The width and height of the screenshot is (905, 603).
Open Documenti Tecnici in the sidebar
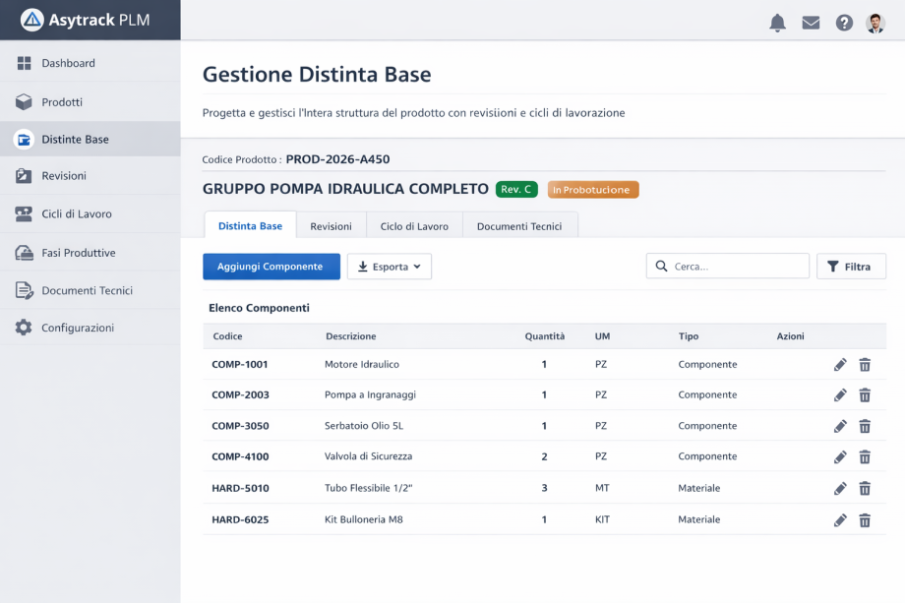tap(90, 290)
